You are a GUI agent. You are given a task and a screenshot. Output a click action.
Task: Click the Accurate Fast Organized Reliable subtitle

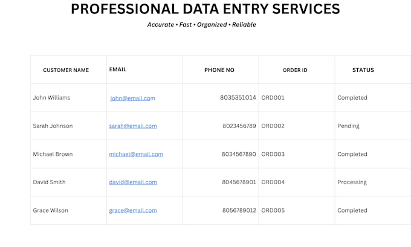point(201,25)
